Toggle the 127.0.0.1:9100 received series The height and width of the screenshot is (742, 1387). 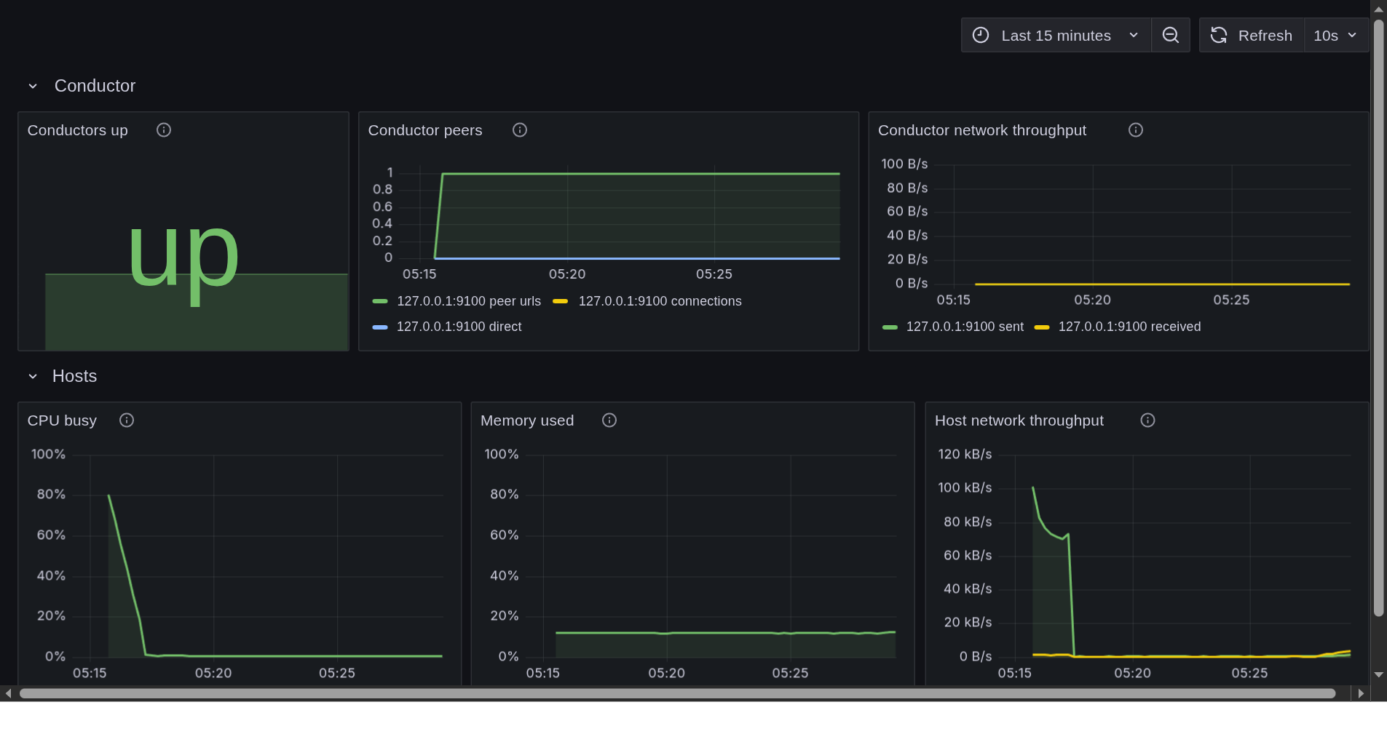1129,327
